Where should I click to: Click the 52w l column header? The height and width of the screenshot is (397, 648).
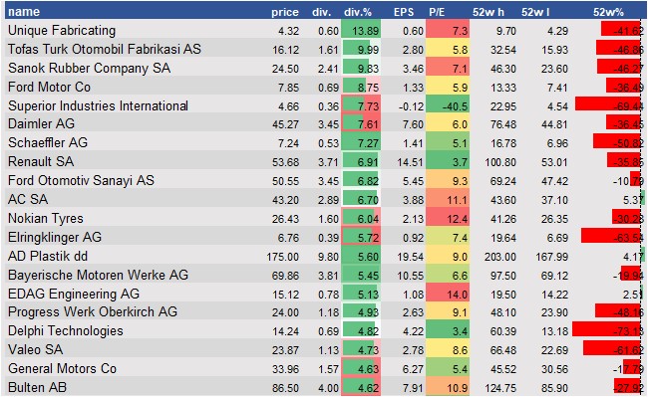coord(535,12)
